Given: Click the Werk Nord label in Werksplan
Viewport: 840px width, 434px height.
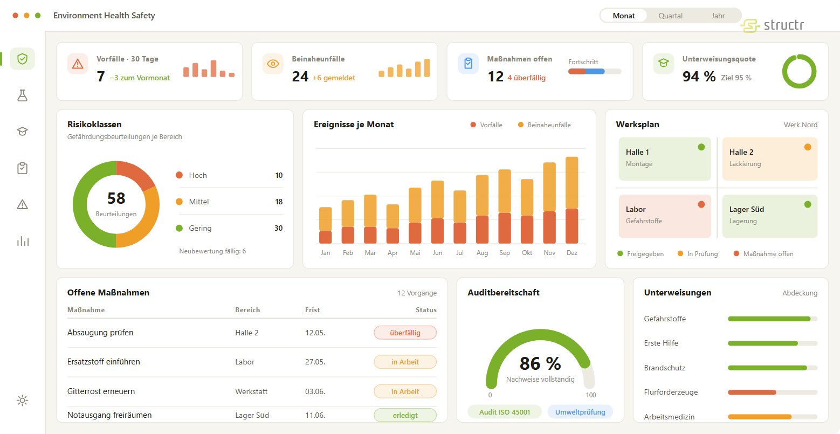Looking at the screenshot, I should tap(801, 125).
